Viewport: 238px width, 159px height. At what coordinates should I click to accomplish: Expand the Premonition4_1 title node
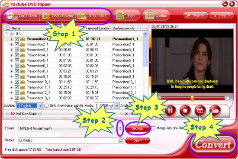(x=11, y=55)
